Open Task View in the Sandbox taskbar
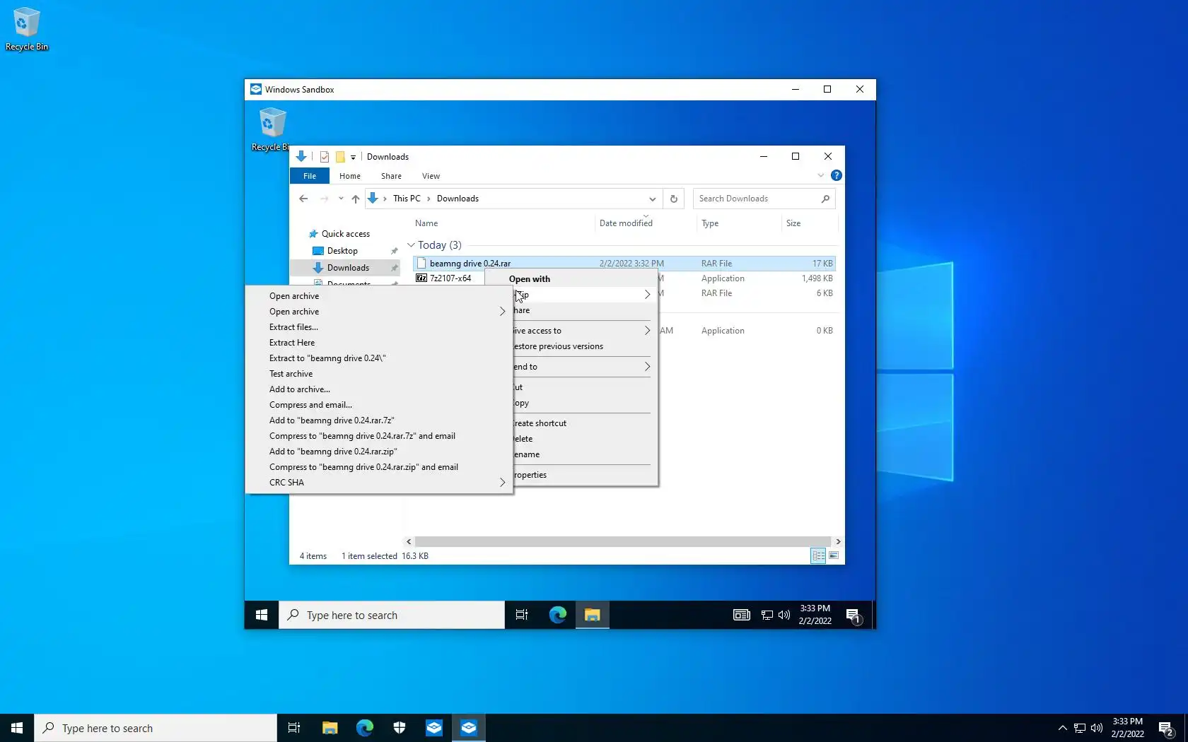Image resolution: width=1188 pixels, height=742 pixels. [x=522, y=616]
